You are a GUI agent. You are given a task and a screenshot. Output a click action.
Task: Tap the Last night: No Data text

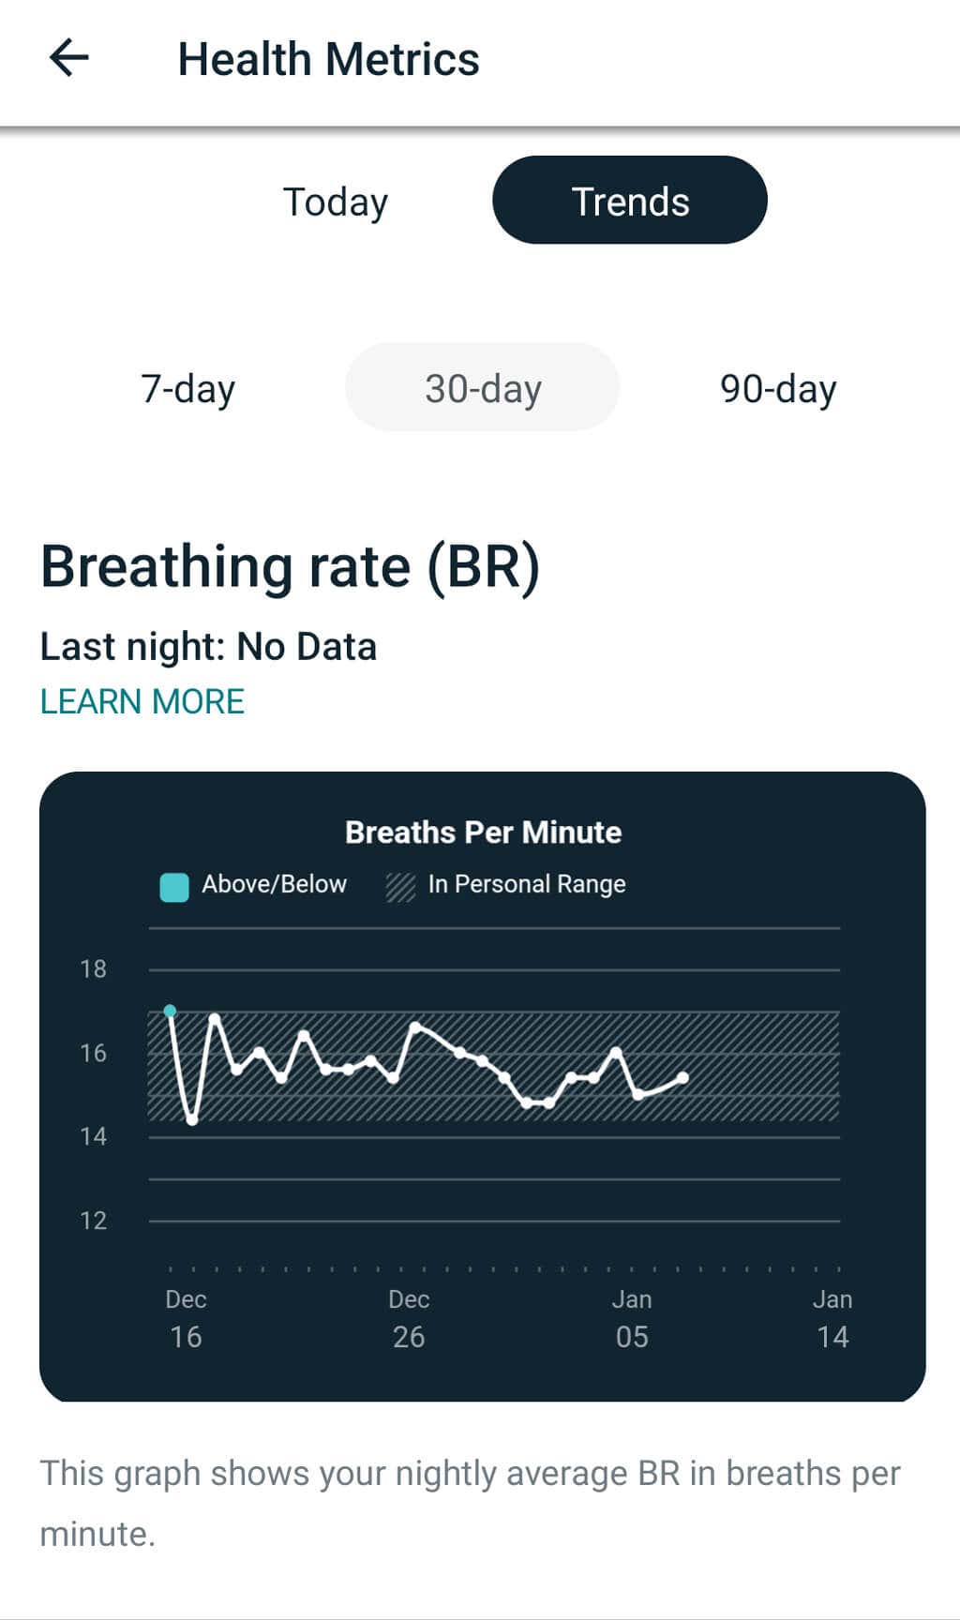(x=208, y=647)
